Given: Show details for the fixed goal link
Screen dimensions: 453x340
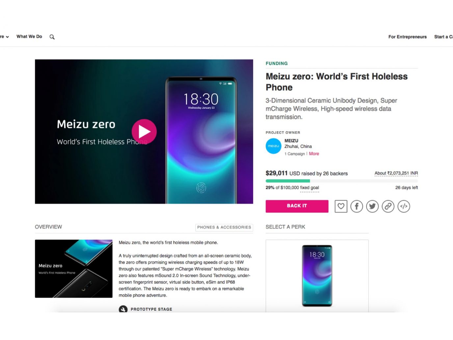Looking at the screenshot, I should pyautogui.click(x=309, y=188).
